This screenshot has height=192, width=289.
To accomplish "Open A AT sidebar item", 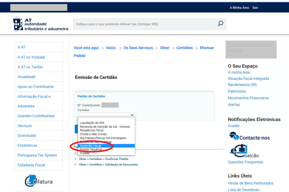I will click(x=39, y=47).
